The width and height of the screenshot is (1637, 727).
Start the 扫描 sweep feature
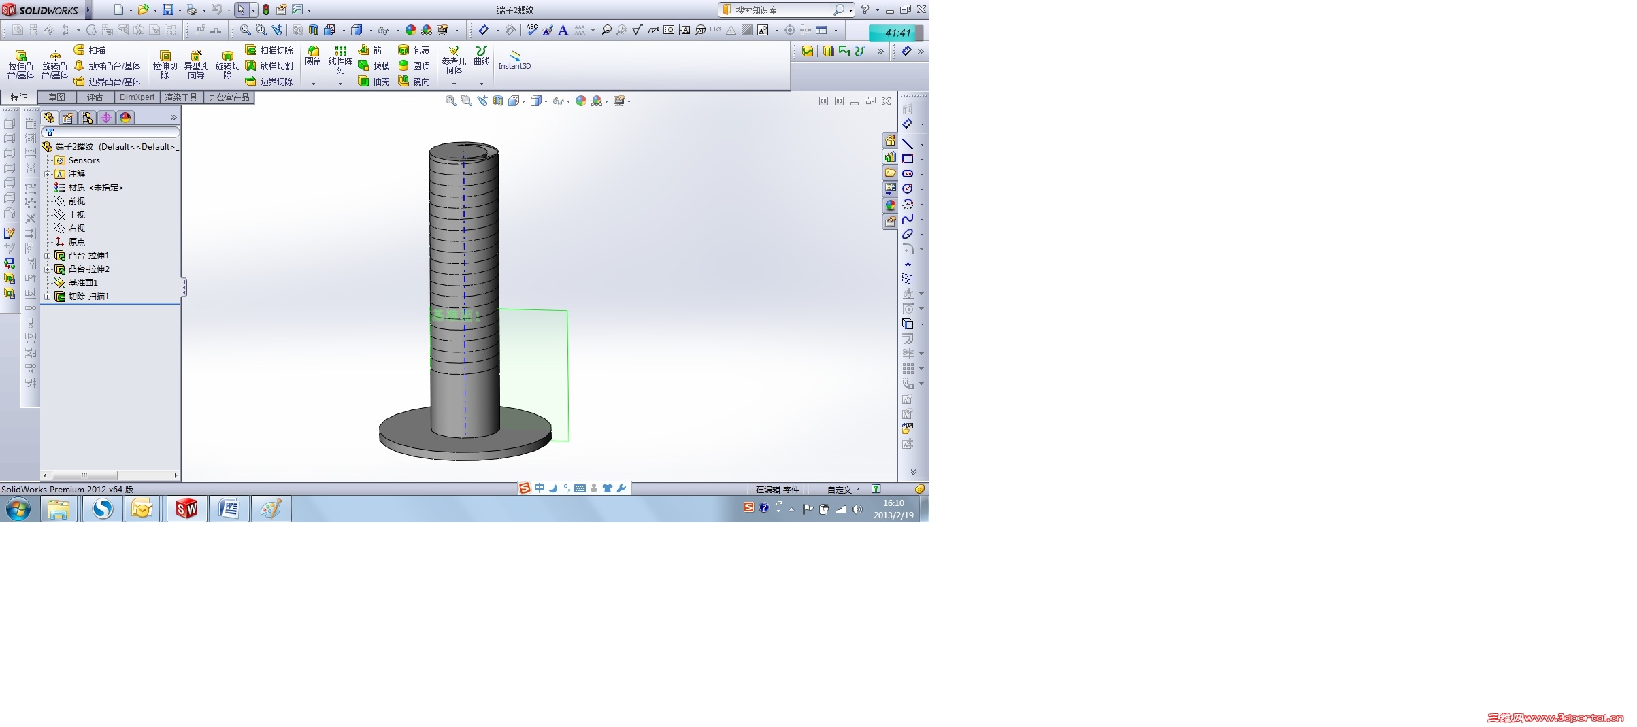click(x=90, y=50)
